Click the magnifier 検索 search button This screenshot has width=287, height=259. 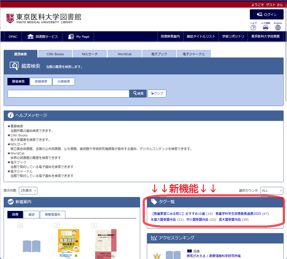pyautogui.click(x=138, y=94)
